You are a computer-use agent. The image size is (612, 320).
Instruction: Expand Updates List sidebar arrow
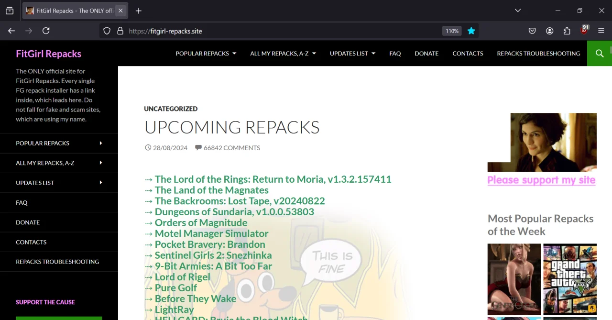tap(101, 182)
